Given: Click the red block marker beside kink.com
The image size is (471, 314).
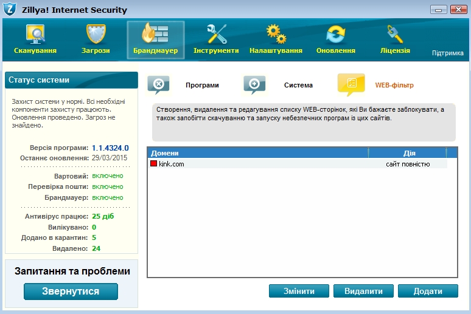Looking at the screenshot, I should [x=153, y=164].
